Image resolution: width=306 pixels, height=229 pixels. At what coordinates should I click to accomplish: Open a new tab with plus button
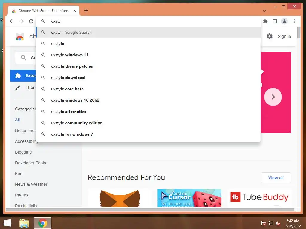86,11
